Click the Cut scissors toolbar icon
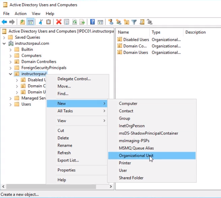The height and width of the screenshot is (198, 221). (41, 22)
